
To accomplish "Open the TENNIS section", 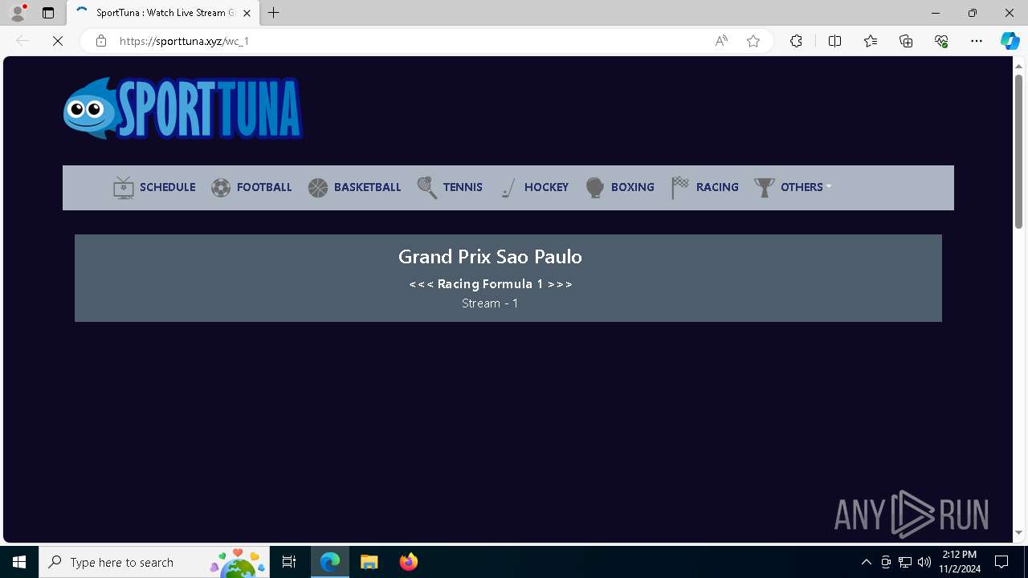I will [463, 187].
